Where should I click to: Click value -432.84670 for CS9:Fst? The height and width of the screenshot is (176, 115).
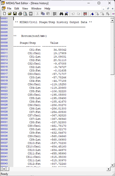tap(58, 133)
